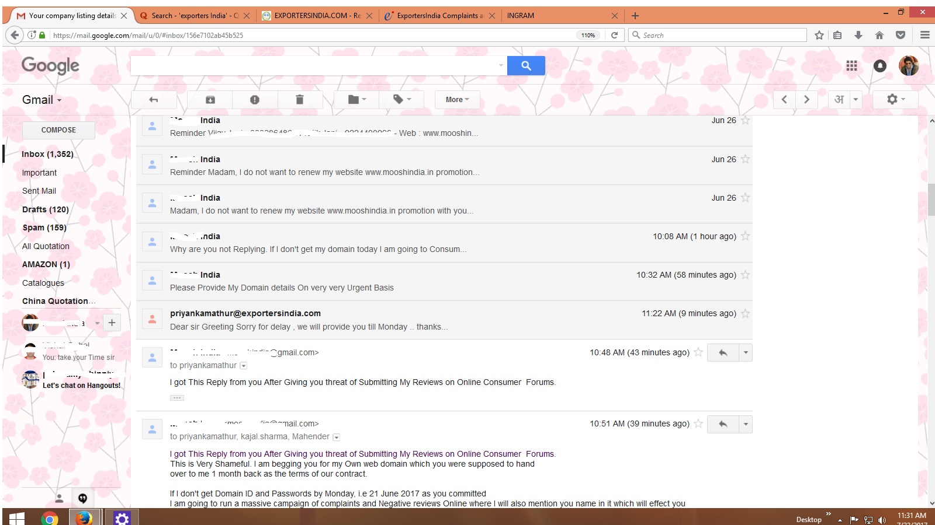Click the Gmail back-to-inbox arrow button

[154, 100]
